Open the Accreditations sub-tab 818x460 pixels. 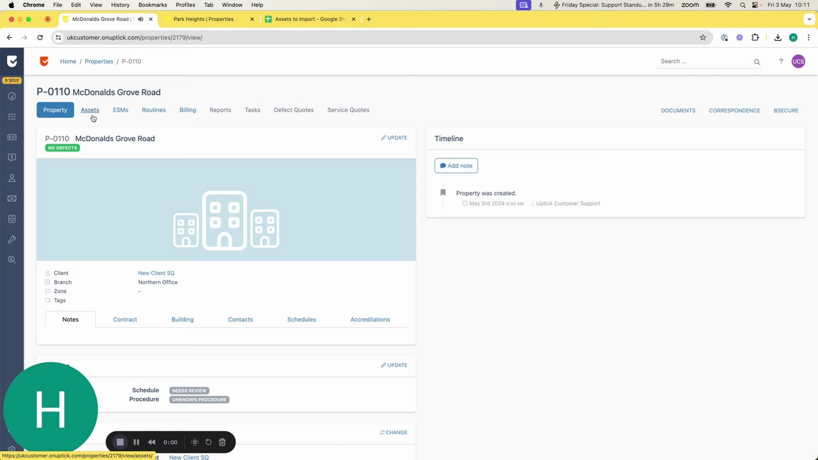[370, 319]
